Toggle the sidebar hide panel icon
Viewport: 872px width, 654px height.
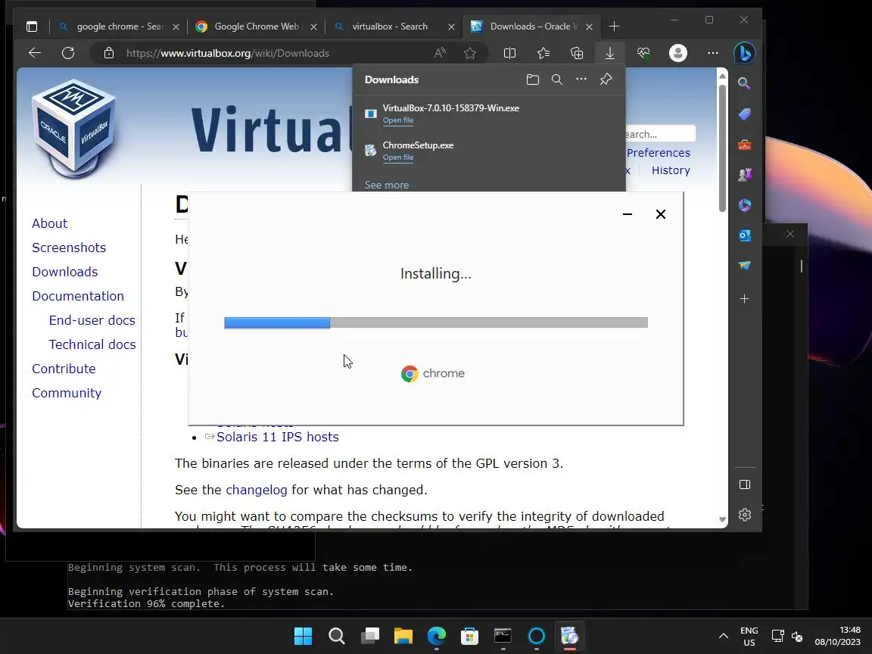[x=745, y=484]
